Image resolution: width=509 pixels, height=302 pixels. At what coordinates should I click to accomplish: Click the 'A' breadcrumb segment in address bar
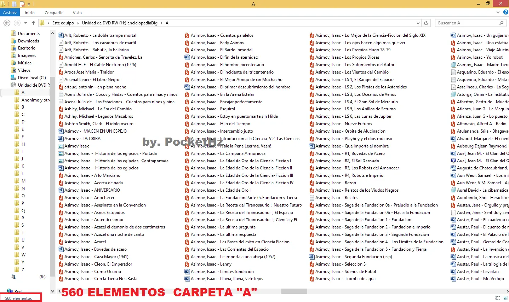click(167, 23)
